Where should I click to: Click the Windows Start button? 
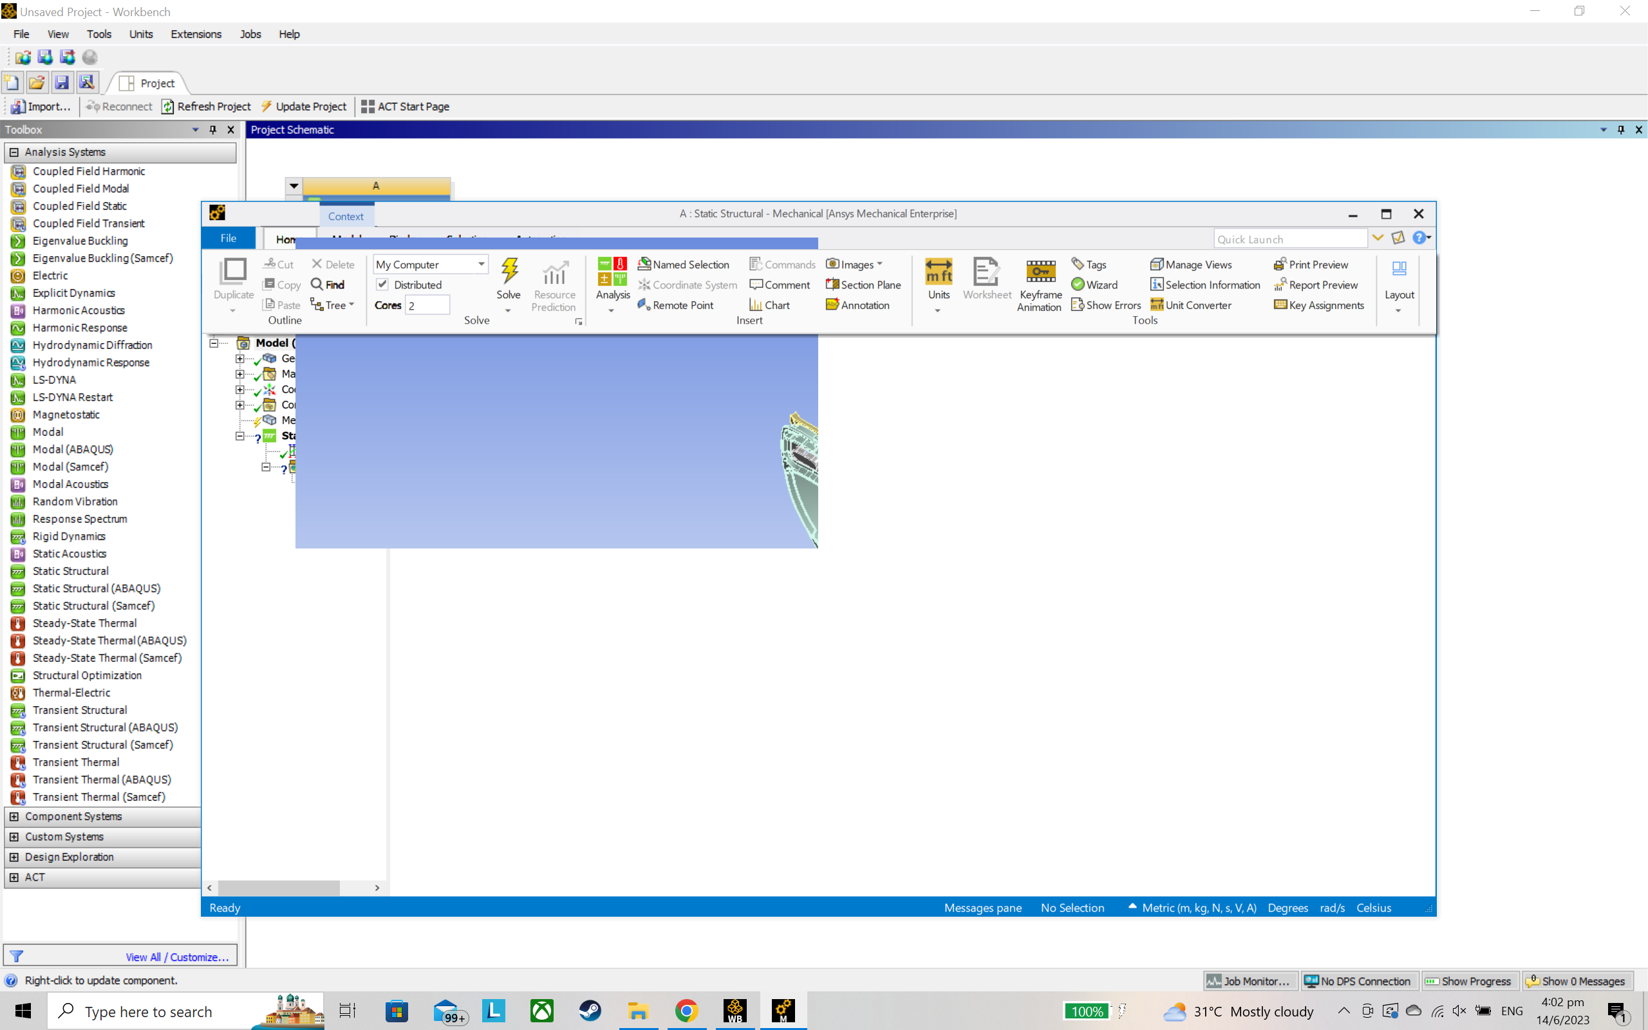tap(23, 1011)
